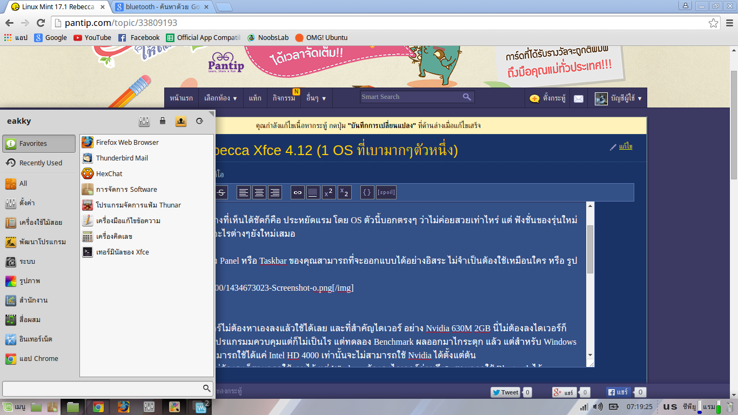Select the Recently Used category
This screenshot has width=738, height=415.
[x=39, y=163]
